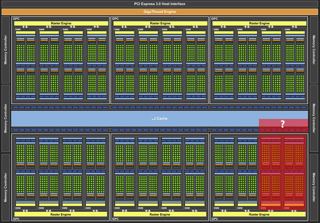Select the first SMM label in top-left GPC
The width and height of the screenshot is (320, 223).
(x=18, y=30)
